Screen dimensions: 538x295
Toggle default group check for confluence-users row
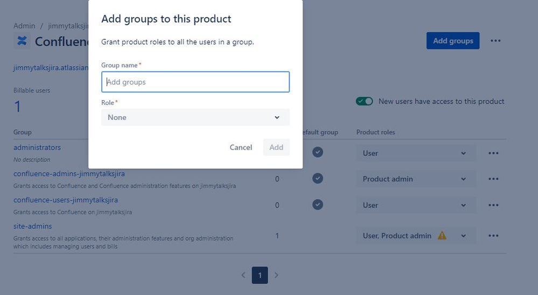(318, 205)
